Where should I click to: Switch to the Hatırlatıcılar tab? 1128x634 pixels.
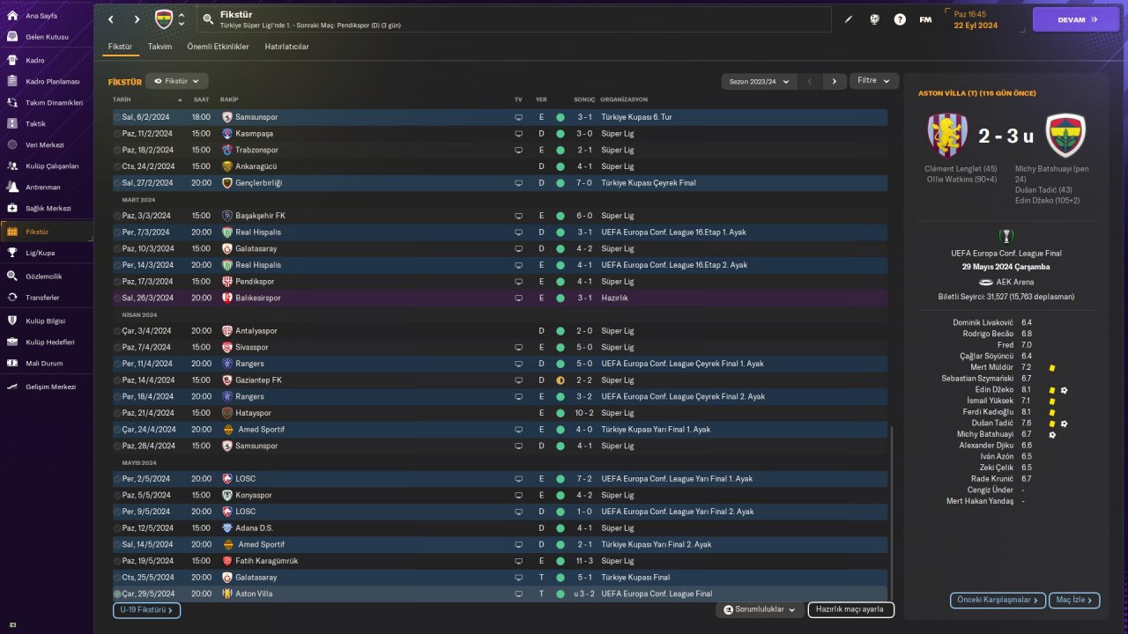point(287,47)
